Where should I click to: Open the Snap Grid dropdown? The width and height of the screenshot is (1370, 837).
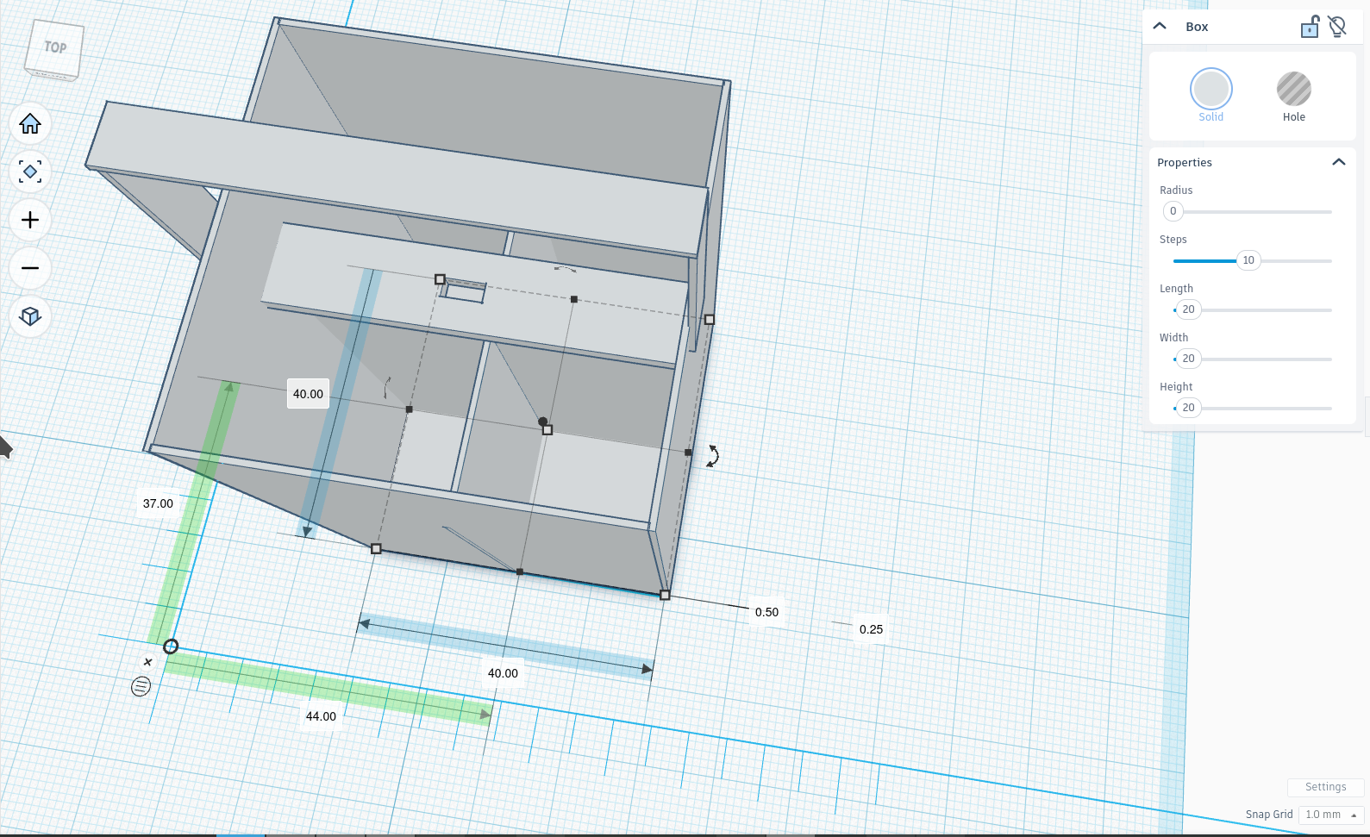coord(1330,815)
